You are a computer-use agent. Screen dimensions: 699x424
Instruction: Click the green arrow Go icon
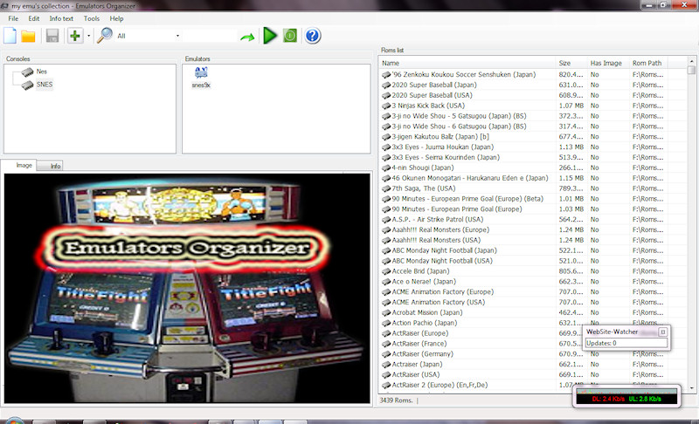click(247, 37)
